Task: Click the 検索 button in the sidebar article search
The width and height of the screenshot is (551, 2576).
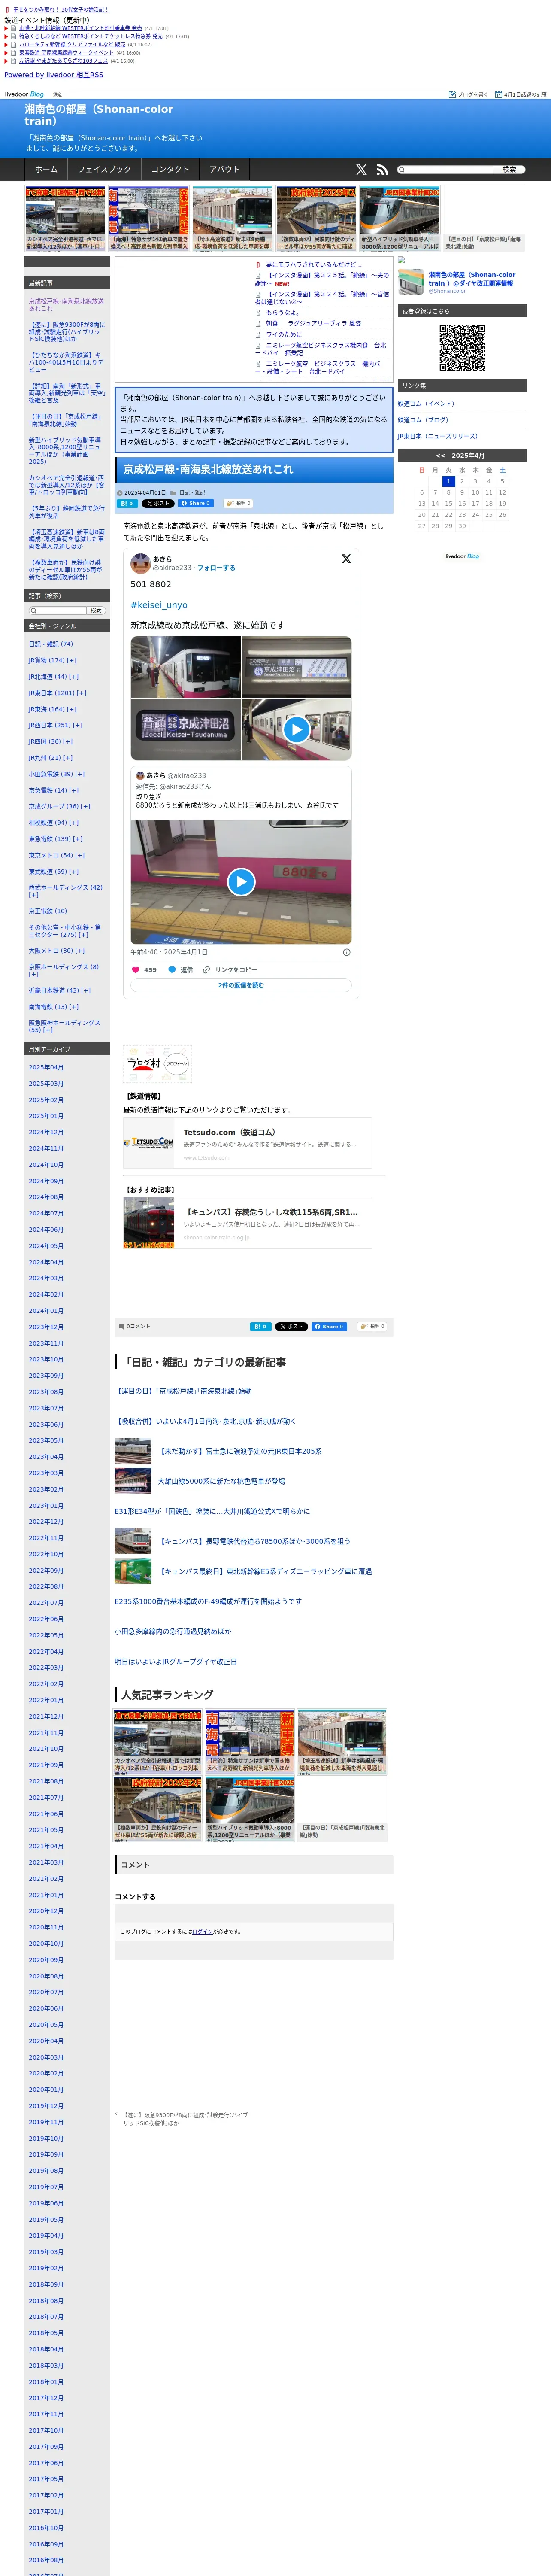Action: point(96,610)
